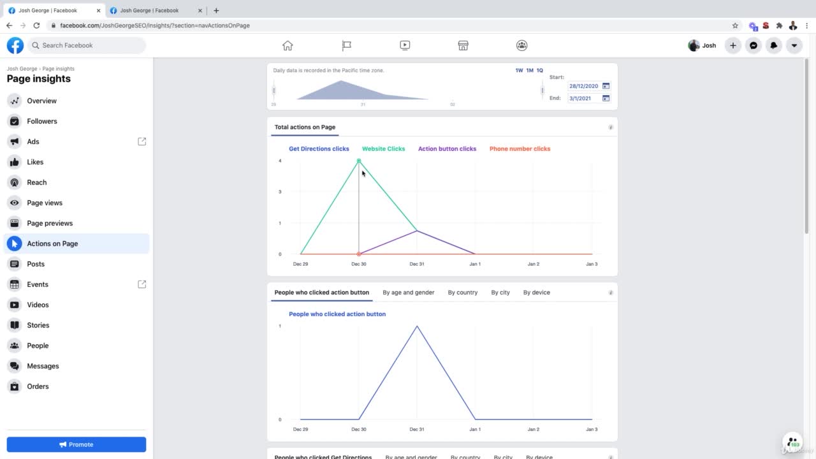The image size is (816, 459).
Task: Open the notifications bell
Action: click(x=774, y=45)
